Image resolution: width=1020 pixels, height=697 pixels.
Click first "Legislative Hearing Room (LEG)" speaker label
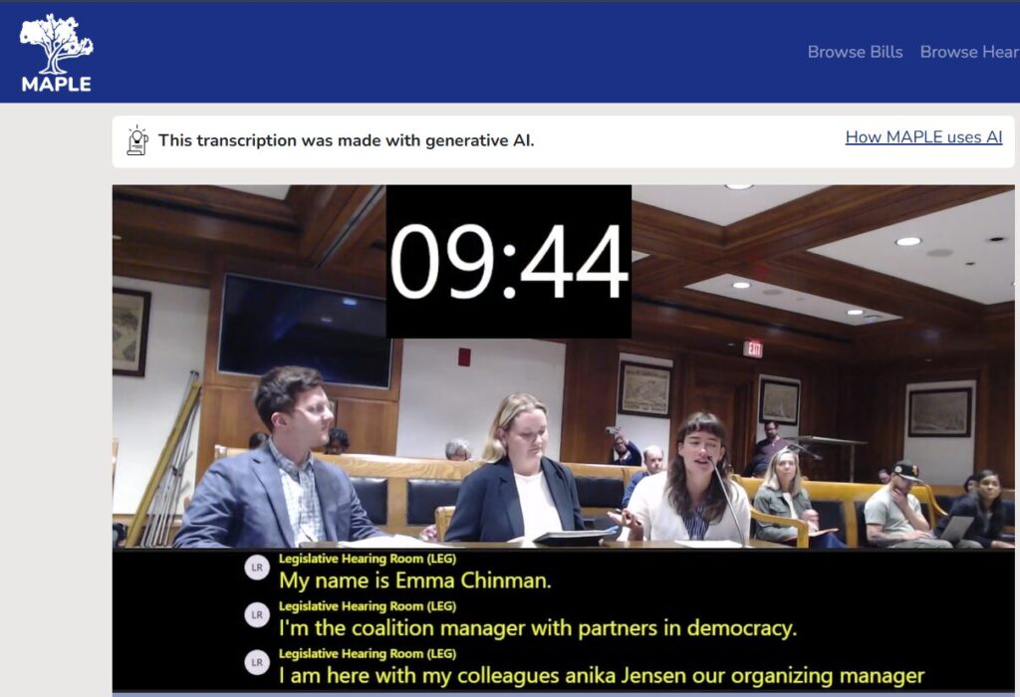click(x=367, y=559)
